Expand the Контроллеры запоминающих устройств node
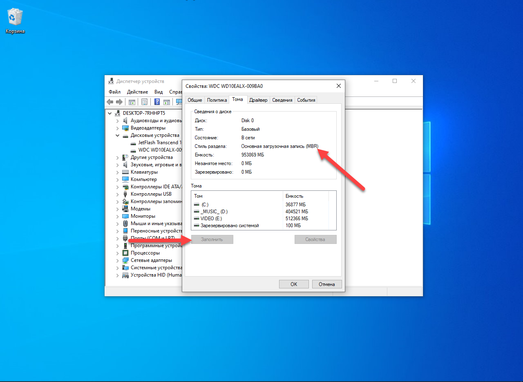523x382 pixels. [118, 201]
